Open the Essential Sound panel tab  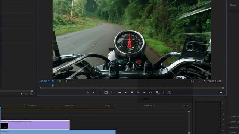point(234,117)
